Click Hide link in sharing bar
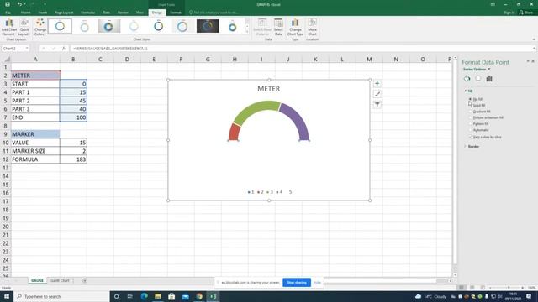This screenshot has height=302, width=538. tap(317, 283)
